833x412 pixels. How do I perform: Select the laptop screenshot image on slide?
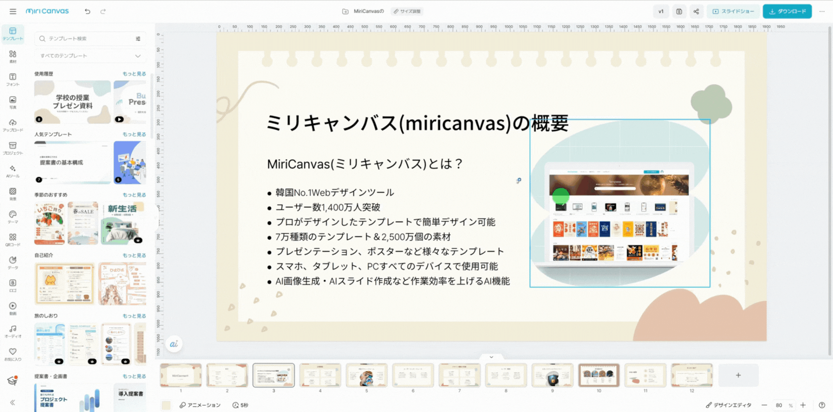tap(620, 203)
